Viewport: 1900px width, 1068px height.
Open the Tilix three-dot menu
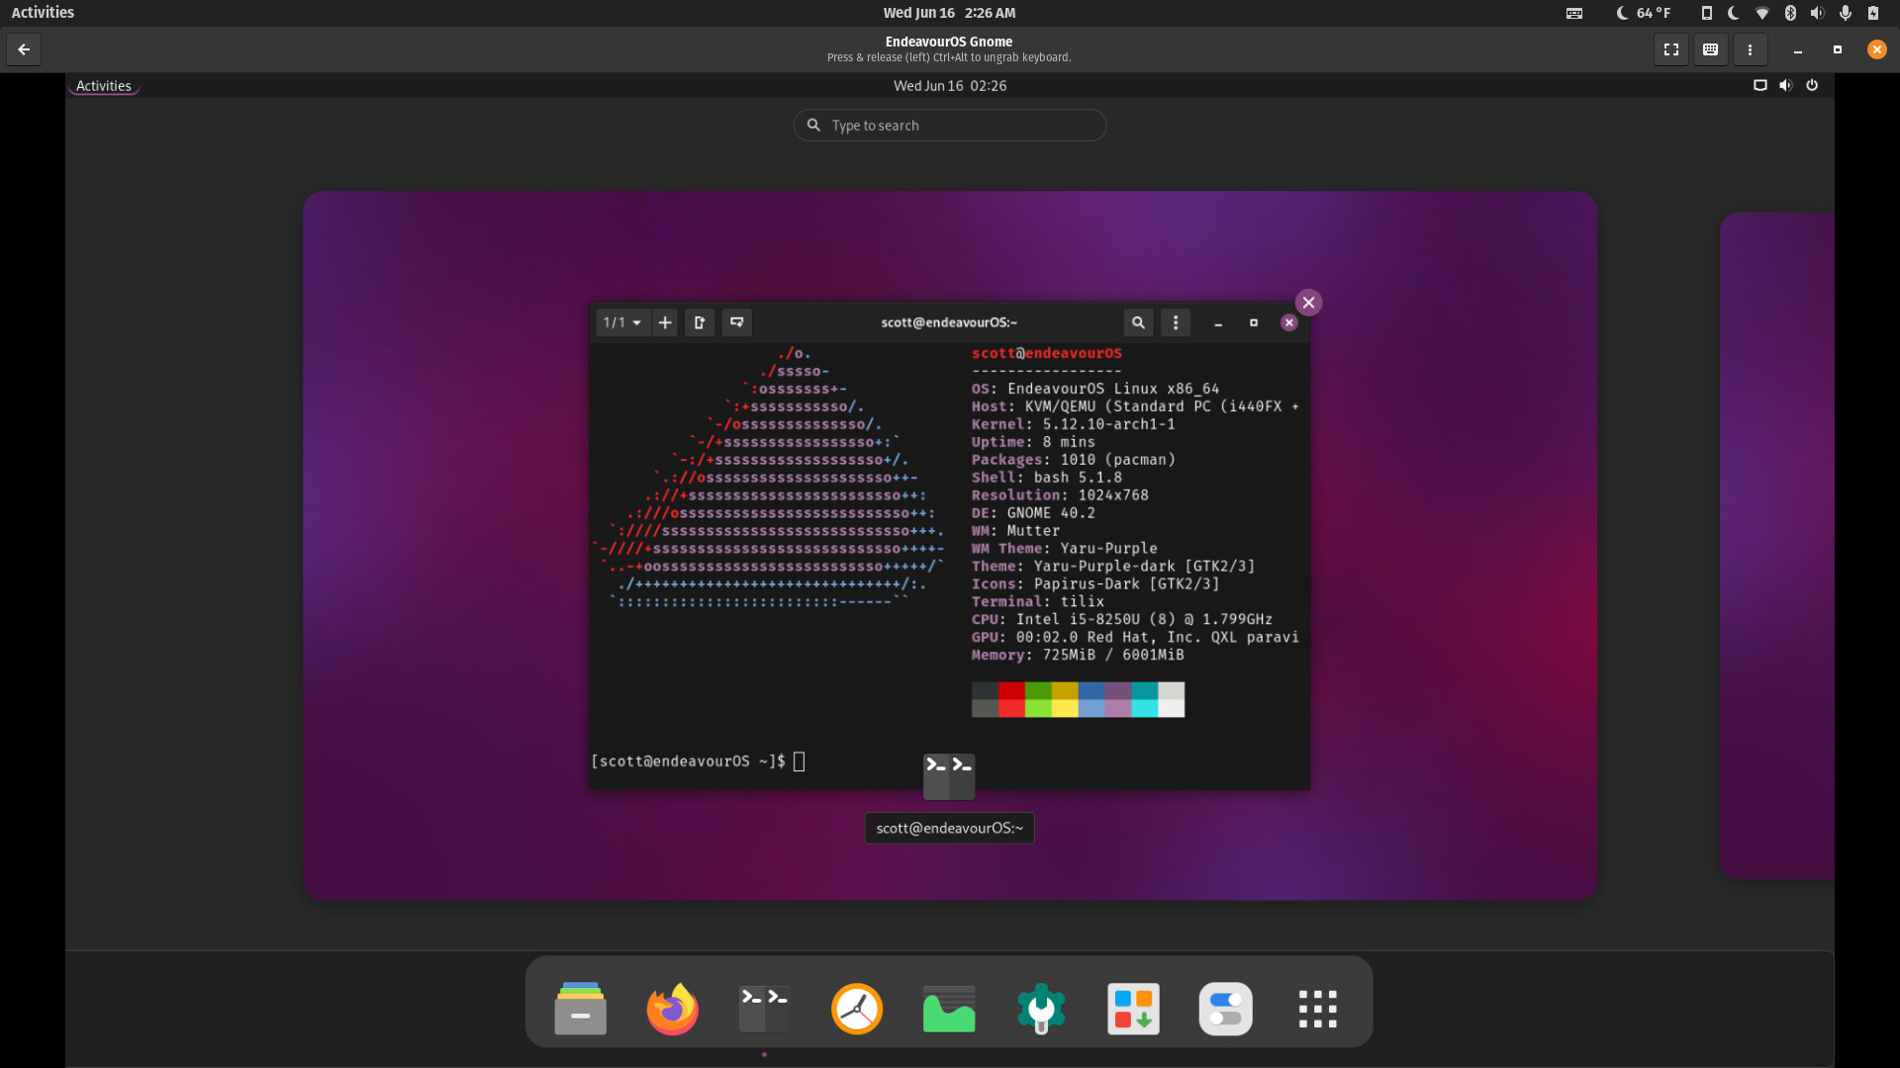1176,322
